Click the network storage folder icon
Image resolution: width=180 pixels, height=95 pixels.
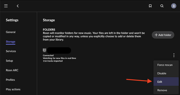tap(45, 50)
